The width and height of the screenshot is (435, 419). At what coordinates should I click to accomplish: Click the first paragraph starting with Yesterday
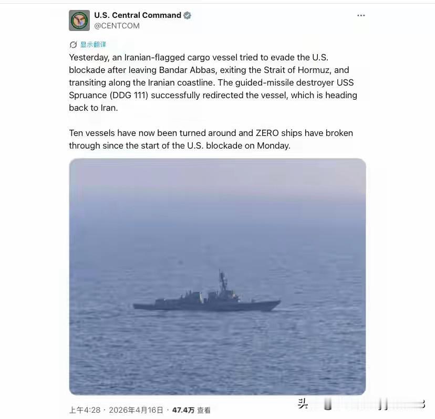pos(213,82)
